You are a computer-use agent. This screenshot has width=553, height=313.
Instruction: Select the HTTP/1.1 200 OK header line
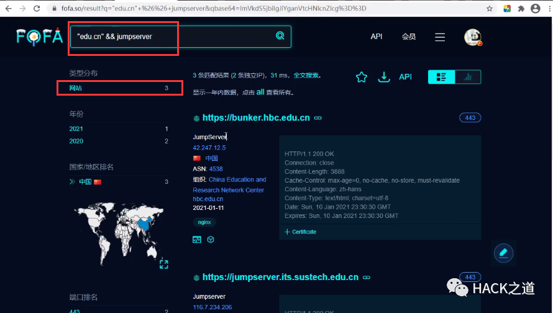[x=309, y=154]
